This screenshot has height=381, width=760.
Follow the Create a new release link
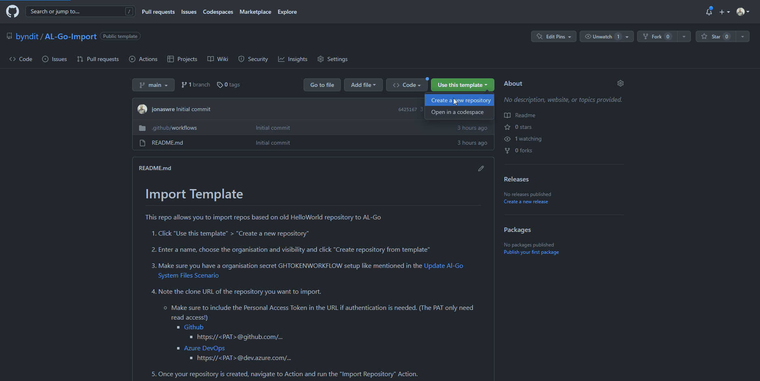point(526,202)
